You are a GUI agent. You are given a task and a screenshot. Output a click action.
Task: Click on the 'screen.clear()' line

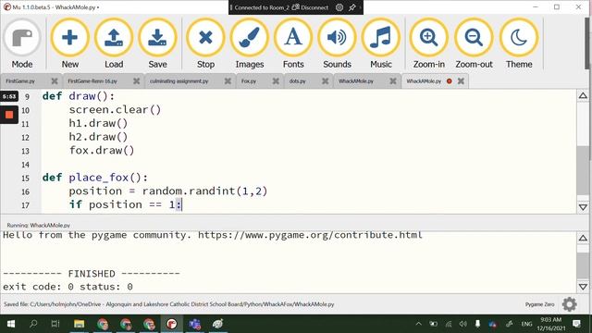(x=115, y=110)
